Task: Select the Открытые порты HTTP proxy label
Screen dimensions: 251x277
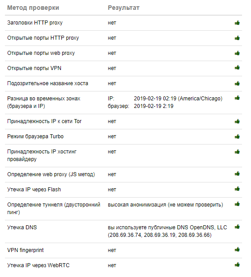Action: (43, 38)
